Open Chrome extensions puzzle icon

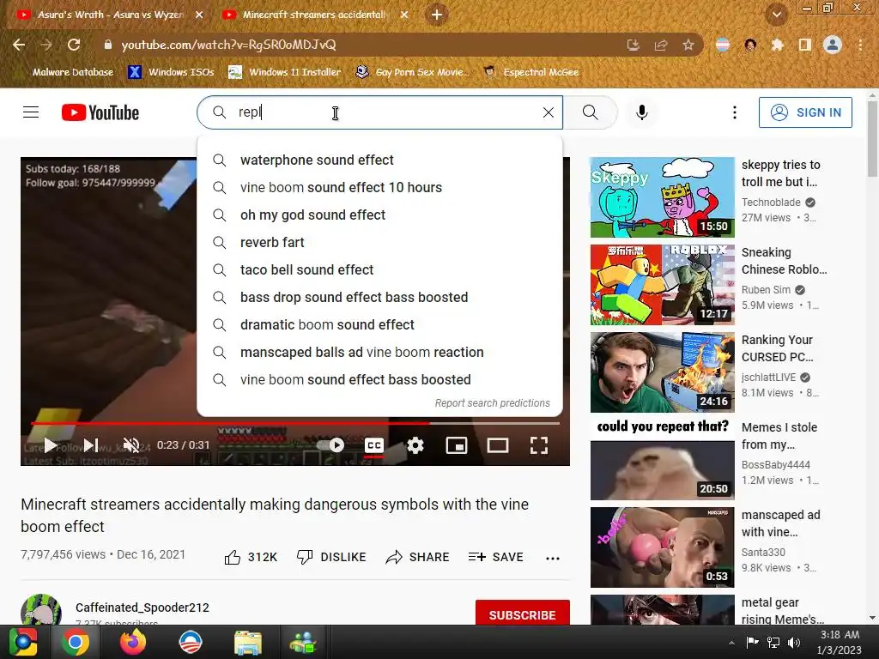pyautogui.click(x=778, y=45)
